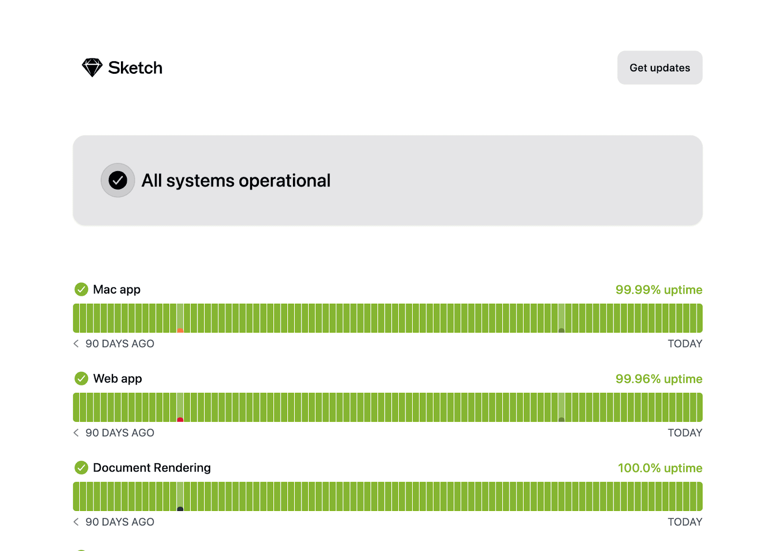Click the Document Rendering component name

coord(152,468)
